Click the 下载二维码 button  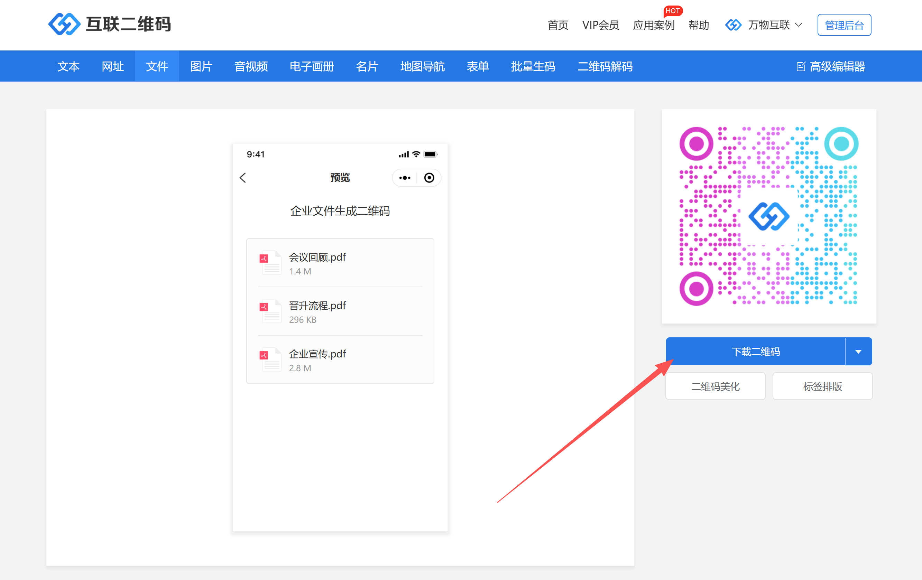click(755, 352)
